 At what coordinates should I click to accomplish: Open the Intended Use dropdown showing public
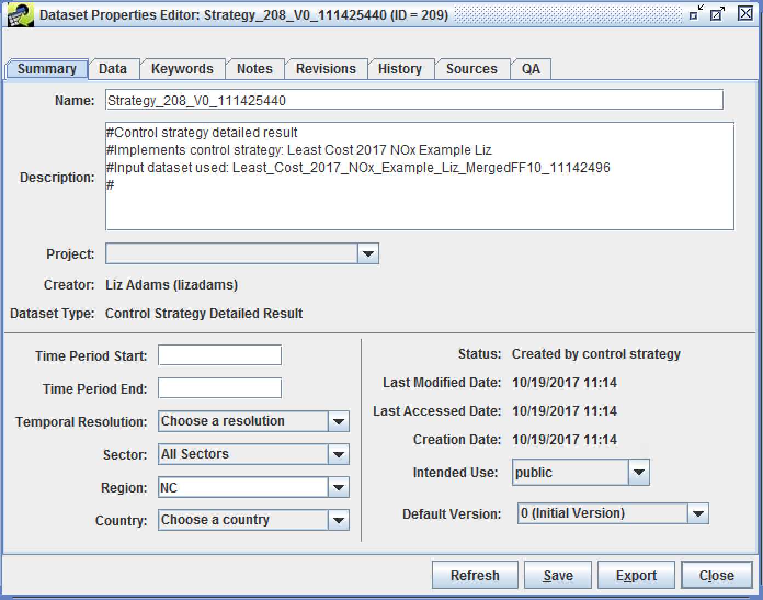[x=581, y=472]
